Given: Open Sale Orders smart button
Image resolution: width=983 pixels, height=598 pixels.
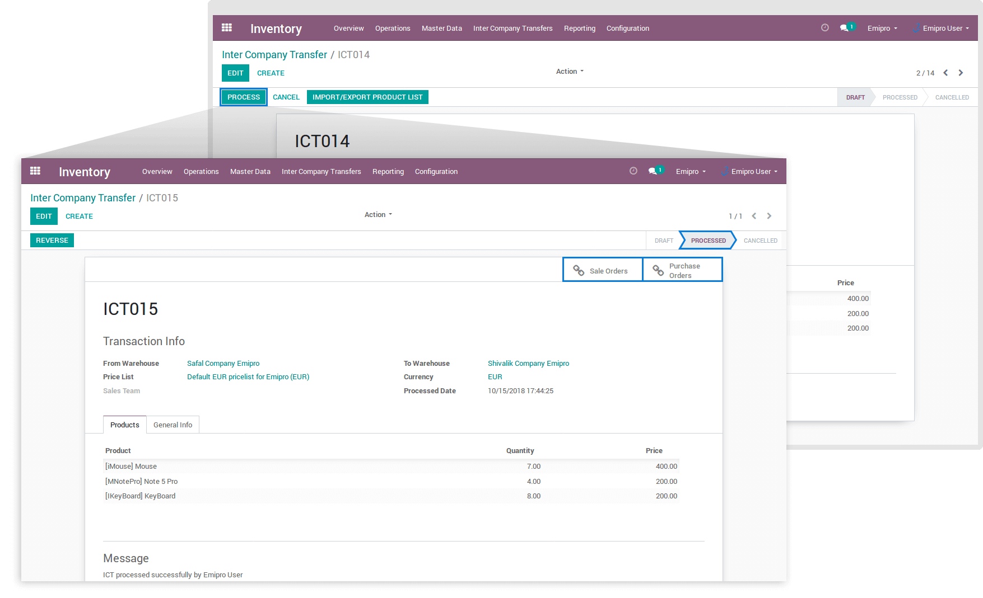Looking at the screenshot, I should [x=602, y=271].
